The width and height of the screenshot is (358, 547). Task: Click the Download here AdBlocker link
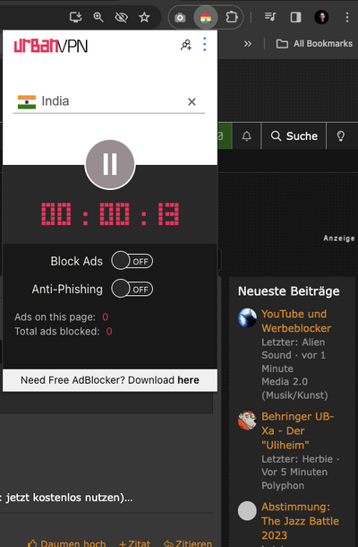tap(189, 380)
